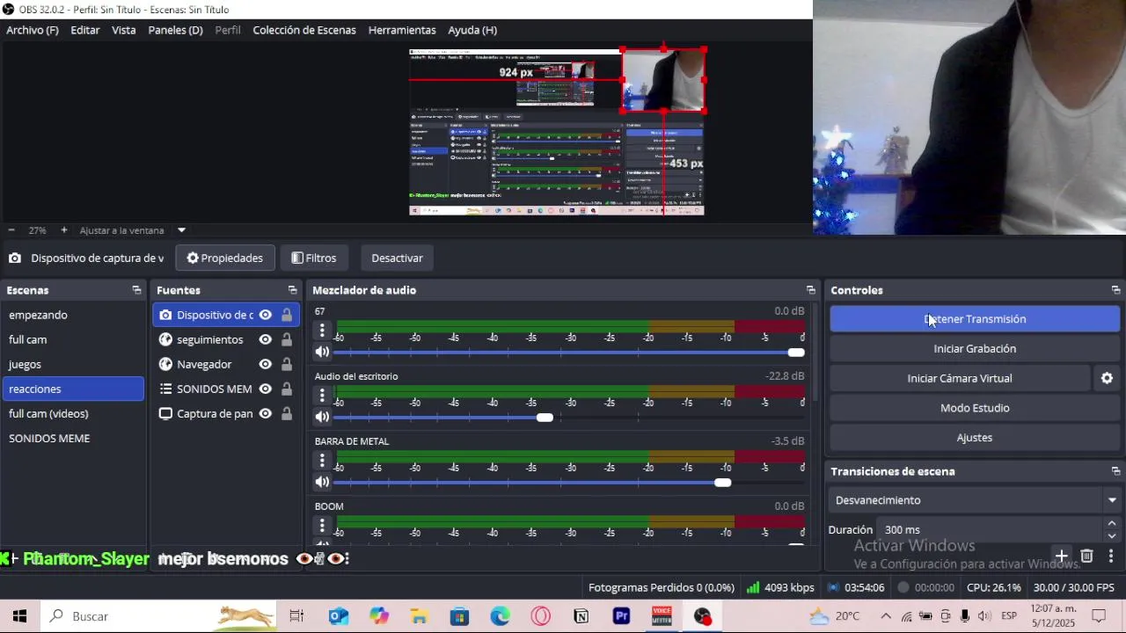Toggle lock on Navegador source
The width and height of the screenshot is (1126, 633).
(x=287, y=364)
